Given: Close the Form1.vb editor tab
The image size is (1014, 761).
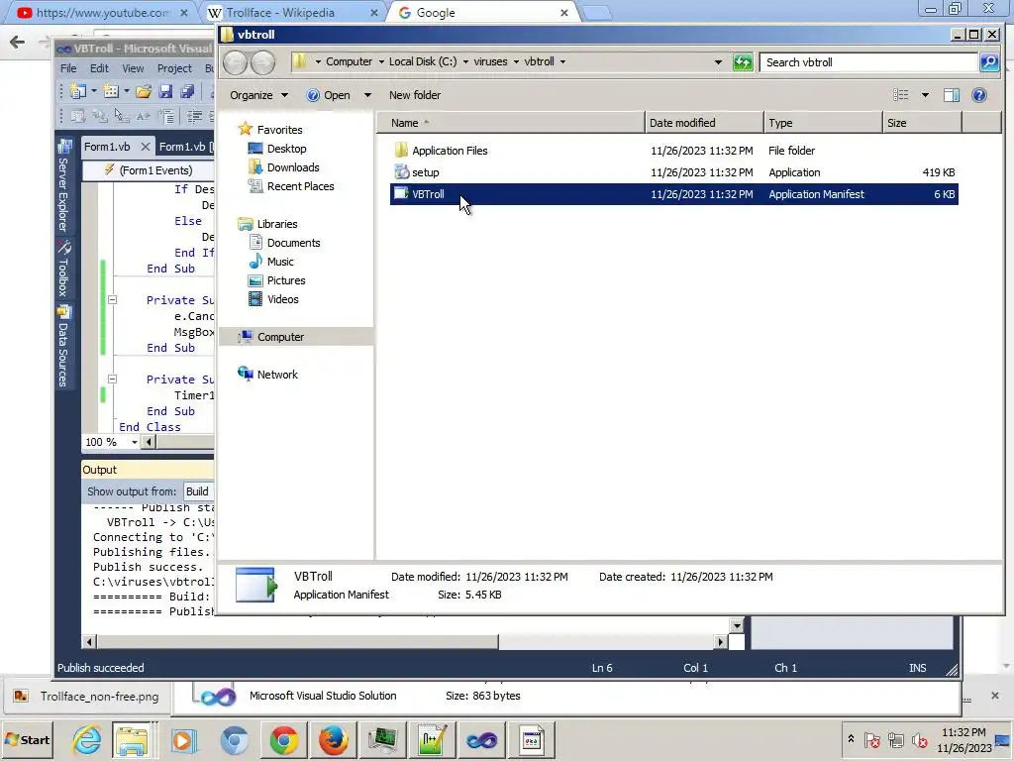Looking at the screenshot, I should 146,147.
